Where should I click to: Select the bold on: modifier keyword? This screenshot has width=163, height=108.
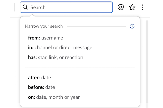point(32,97)
